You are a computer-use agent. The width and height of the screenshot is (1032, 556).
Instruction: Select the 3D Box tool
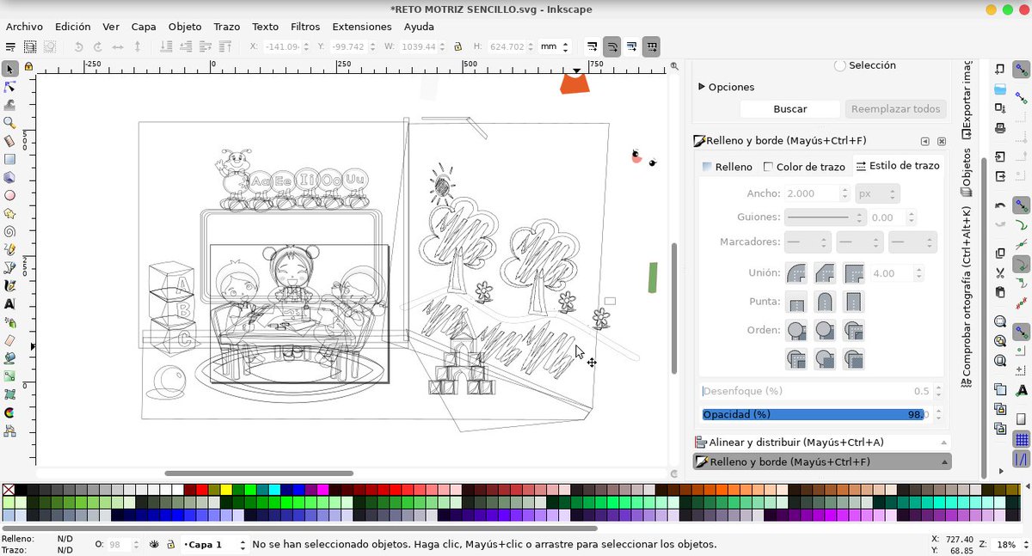pyautogui.click(x=9, y=177)
